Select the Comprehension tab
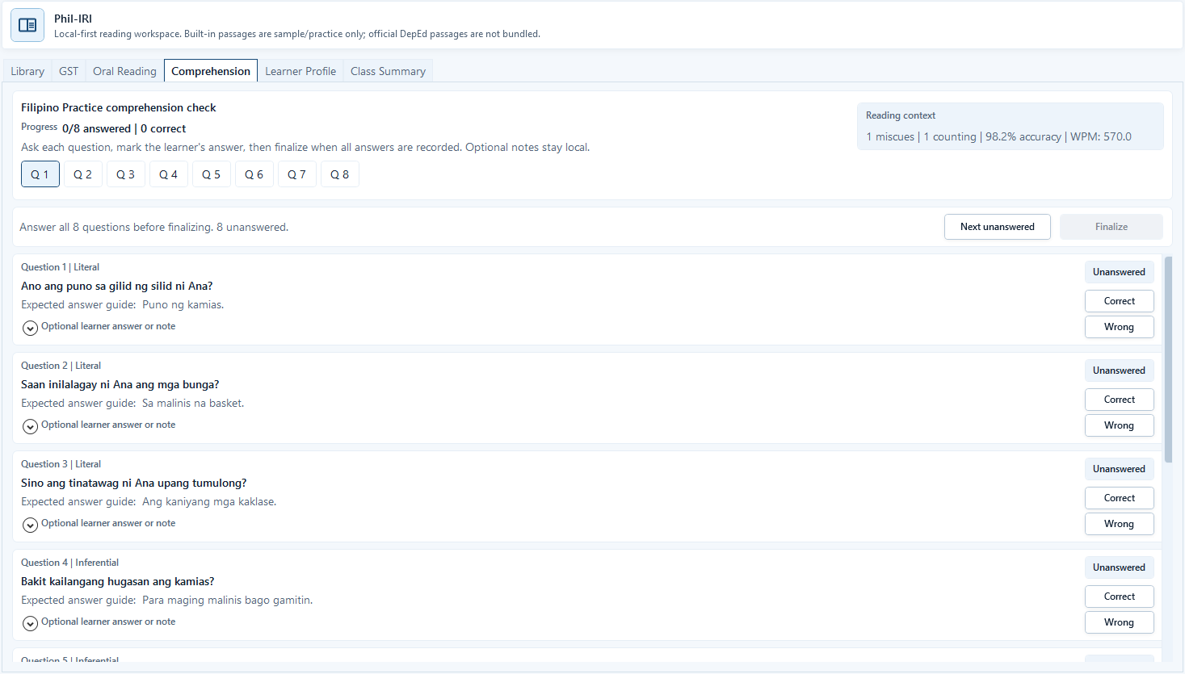Image resolution: width=1185 pixels, height=674 pixels. [211, 71]
